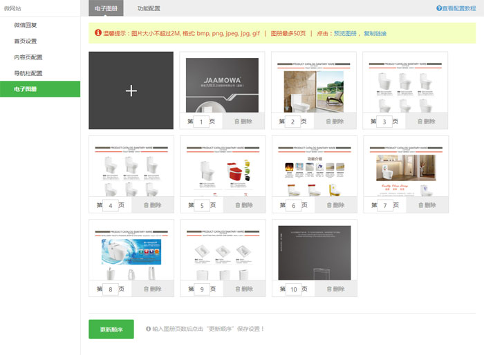Delete page 10 using trash icon

pyautogui.click(x=328, y=289)
